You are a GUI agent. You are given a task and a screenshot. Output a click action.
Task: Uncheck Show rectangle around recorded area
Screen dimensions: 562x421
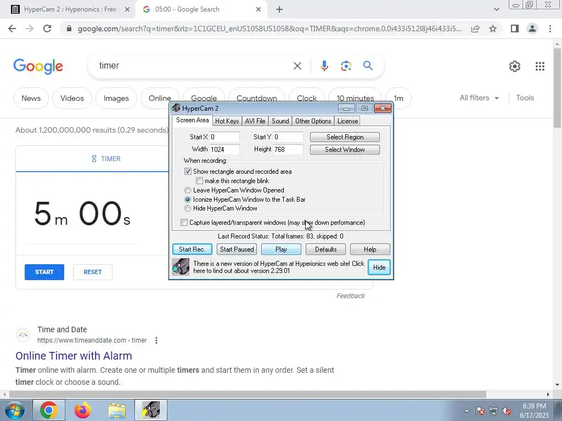(x=188, y=172)
